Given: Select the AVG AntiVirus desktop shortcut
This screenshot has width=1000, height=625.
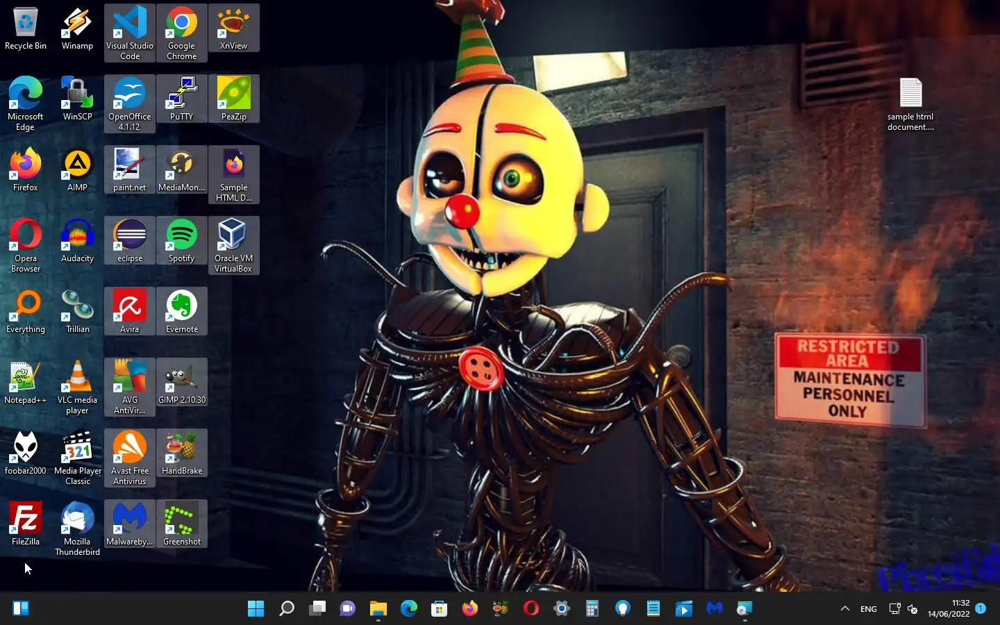Looking at the screenshot, I should (130, 387).
